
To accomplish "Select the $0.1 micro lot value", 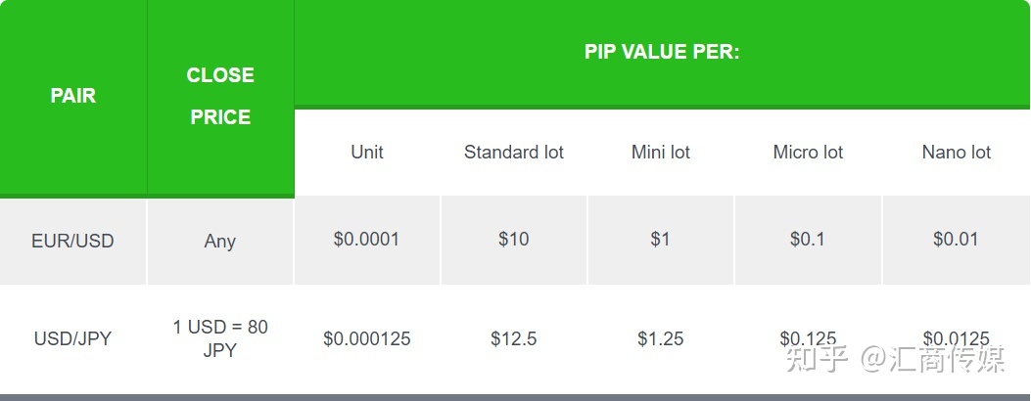I will click(x=808, y=239).
